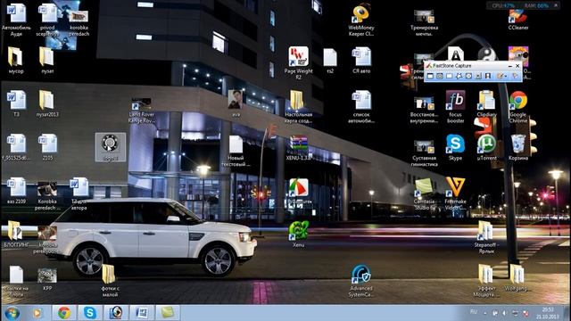Open Chrome from the taskbar

pyautogui.click(x=64, y=313)
